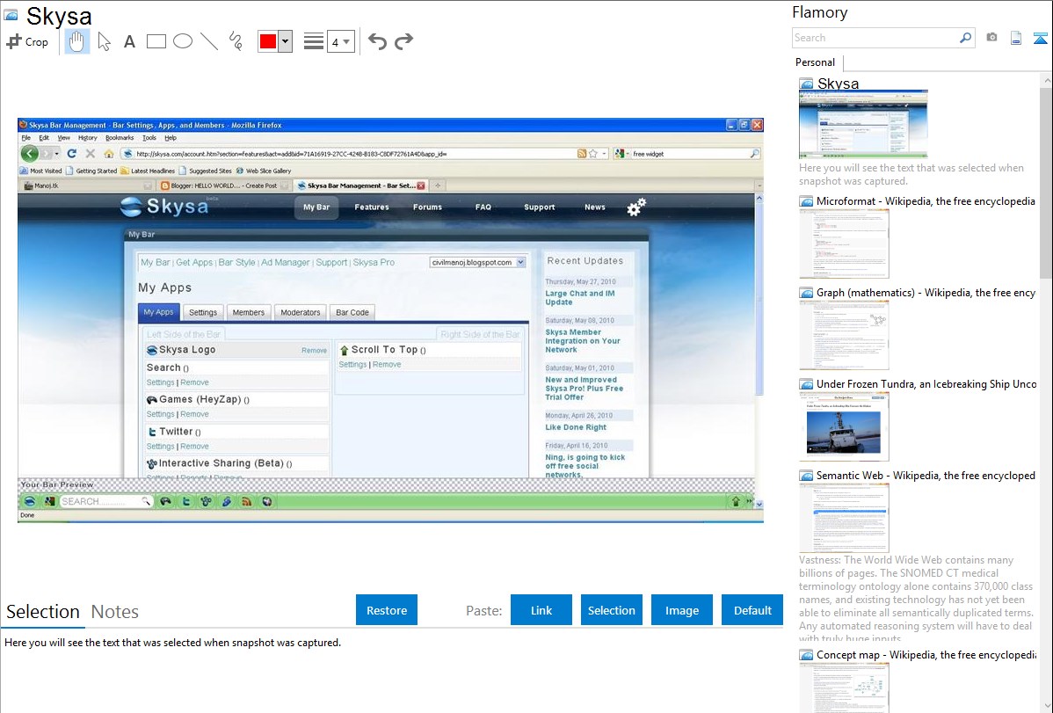The height and width of the screenshot is (713, 1053).
Task: Click the Graph (mathematics) page thumbnail
Action: (844, 335)
